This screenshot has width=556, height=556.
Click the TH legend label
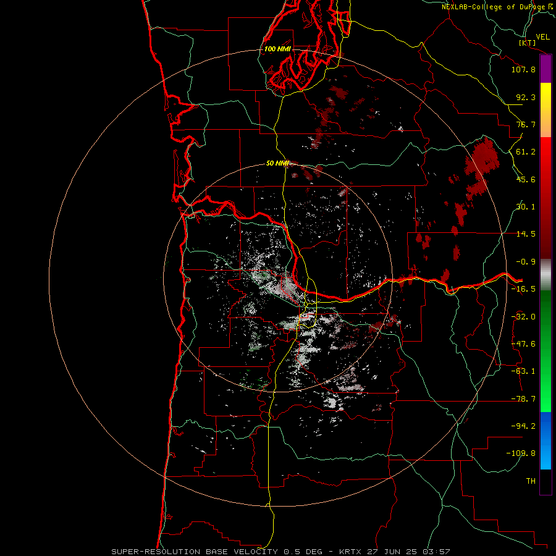click(531, 481)
